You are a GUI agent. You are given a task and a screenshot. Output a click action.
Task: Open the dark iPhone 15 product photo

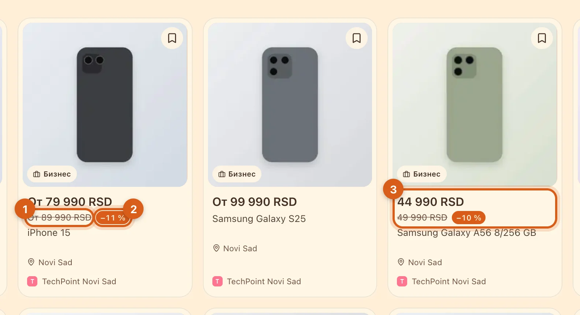pyautogui.click(x=105, y=105)
